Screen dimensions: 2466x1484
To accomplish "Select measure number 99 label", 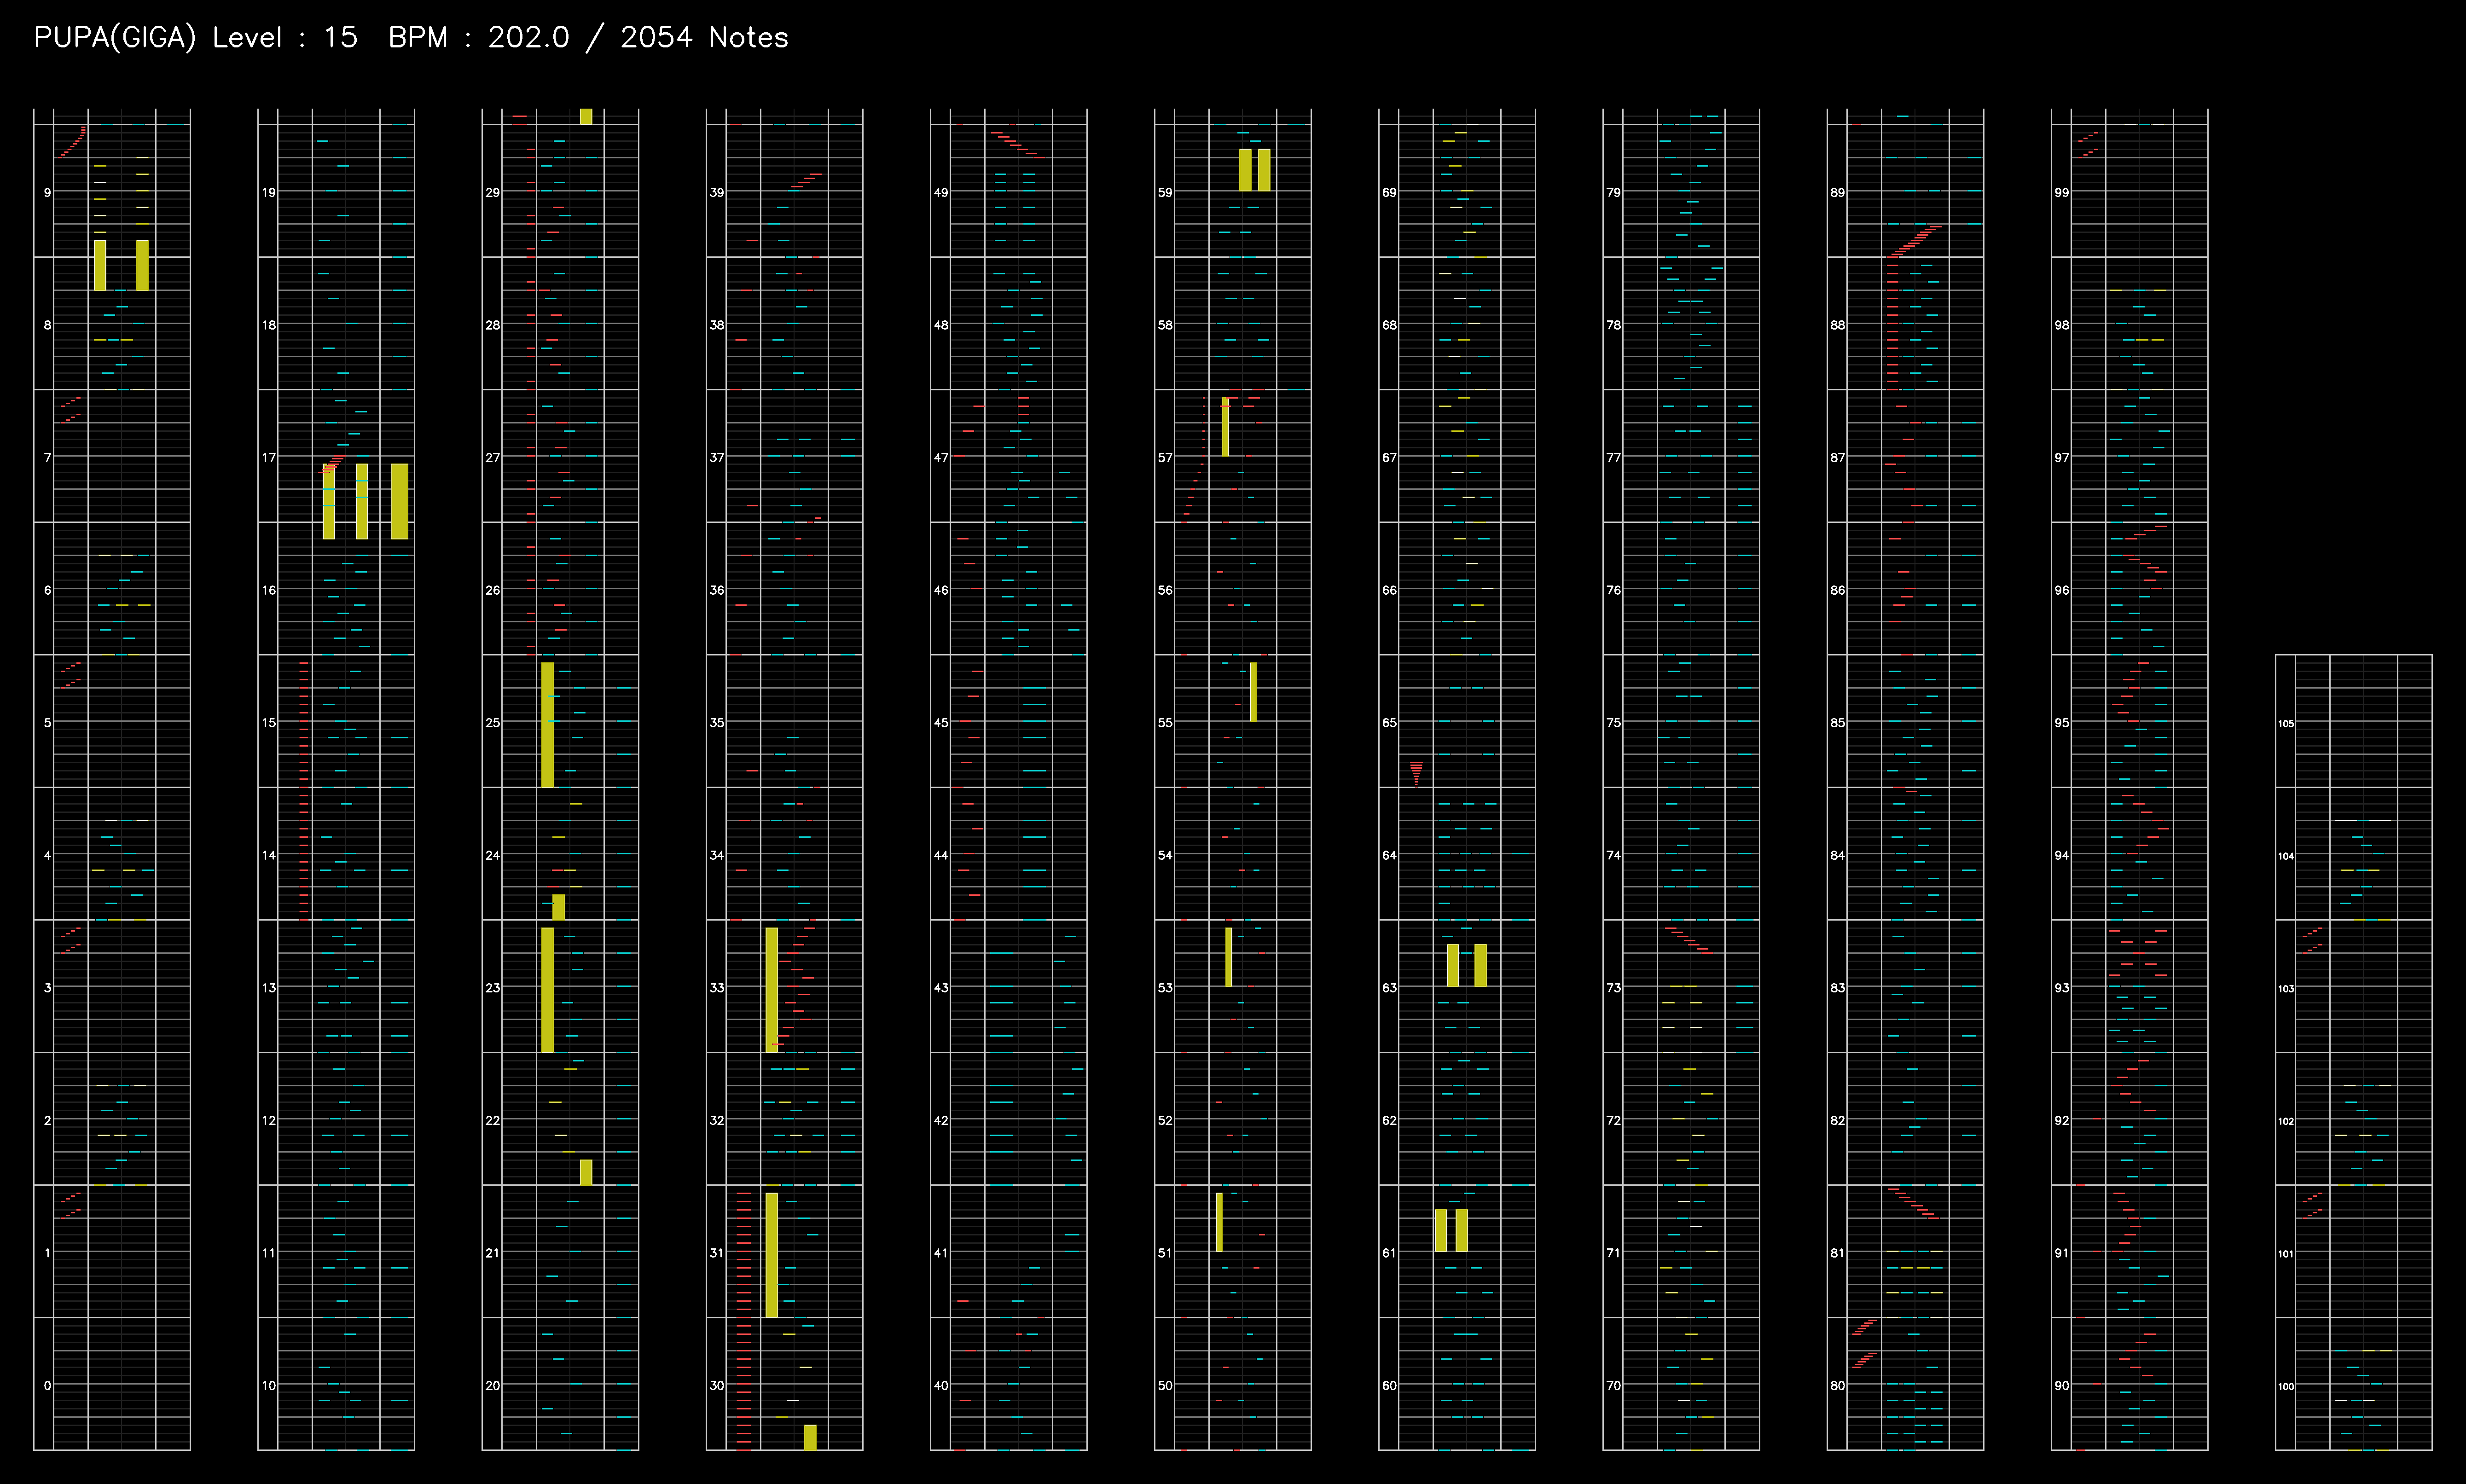I will click(x=2061, y=192).
